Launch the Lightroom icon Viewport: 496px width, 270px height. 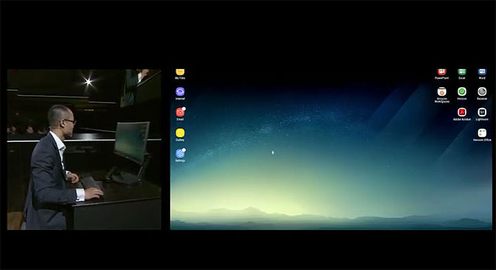coord(482,112)
